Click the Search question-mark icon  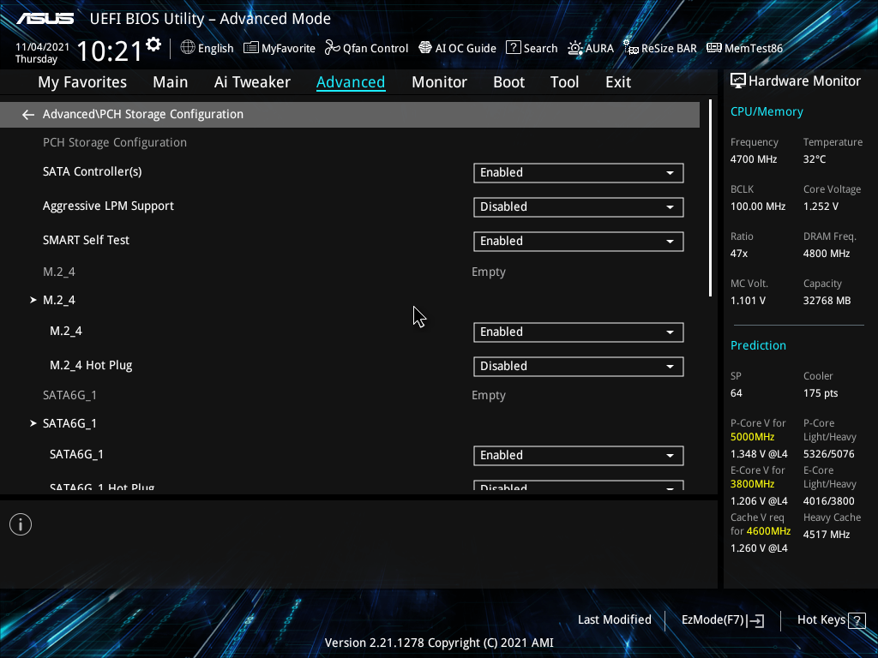(513, 48)
